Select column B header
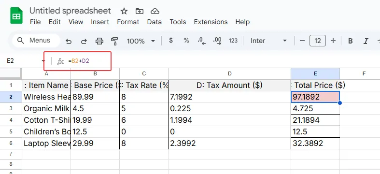This screenshot has width=380, height=174. 95,74
